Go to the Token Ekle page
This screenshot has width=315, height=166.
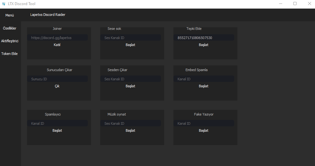coord(10,54)
